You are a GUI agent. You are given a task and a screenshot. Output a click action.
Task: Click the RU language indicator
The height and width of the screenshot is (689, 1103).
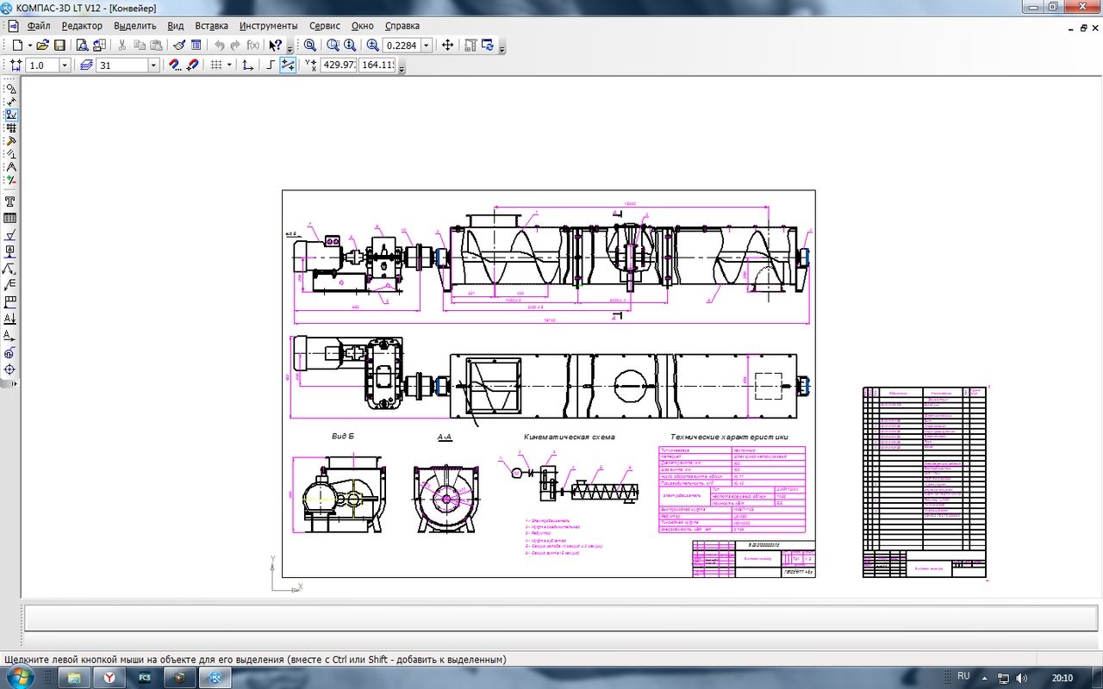963,677
